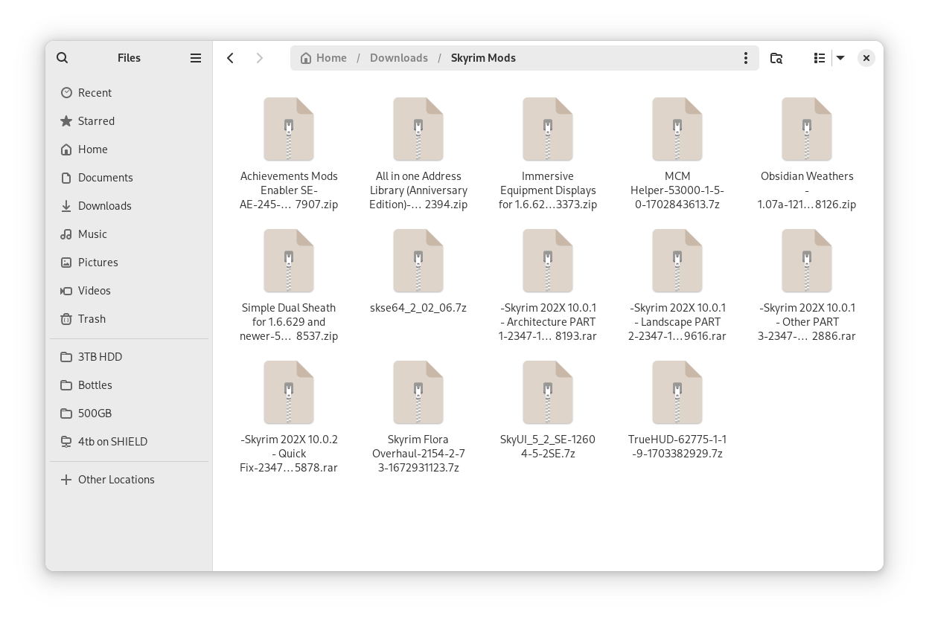Select Achievements Mods Enabler archive icon
The width and height of the screenshot is (929, 621).
tap(289, 129)
